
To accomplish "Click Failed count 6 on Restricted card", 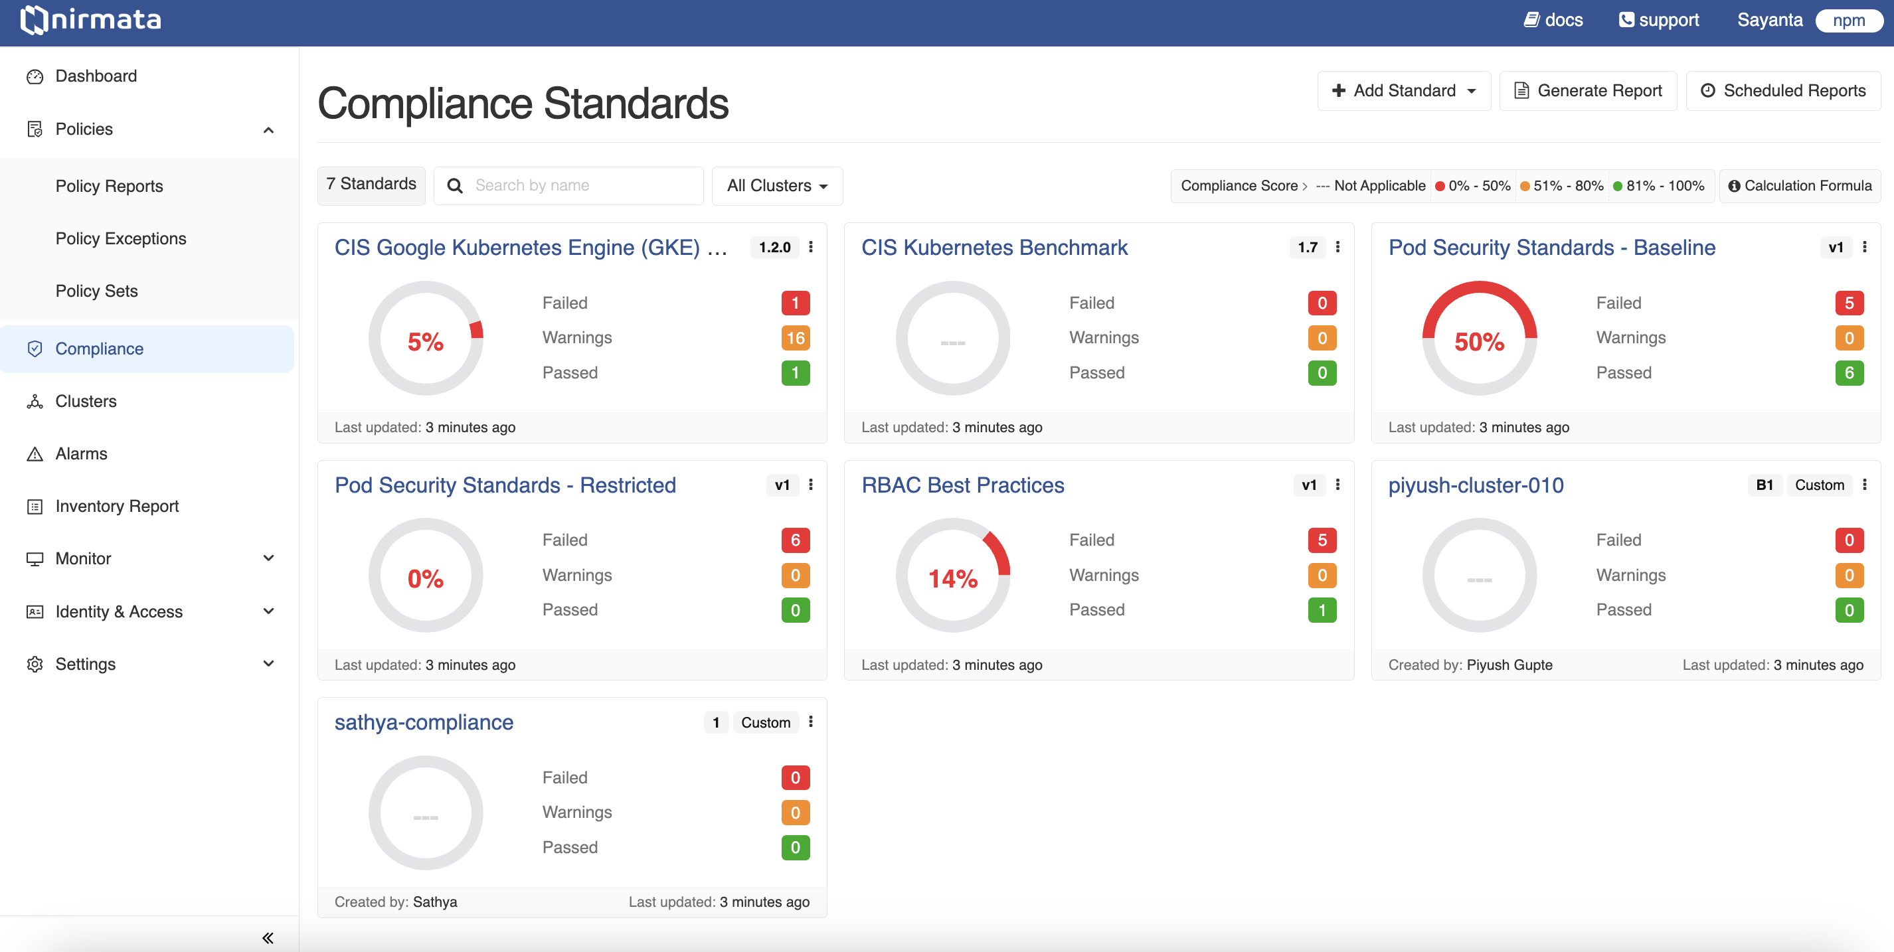I will pos(796,540).
